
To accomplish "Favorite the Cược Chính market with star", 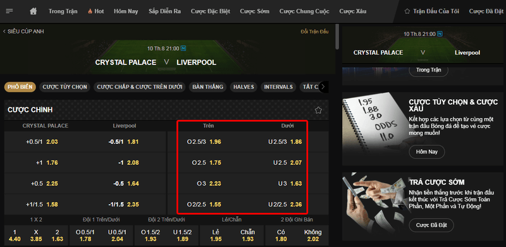I will tap(318, 110).
